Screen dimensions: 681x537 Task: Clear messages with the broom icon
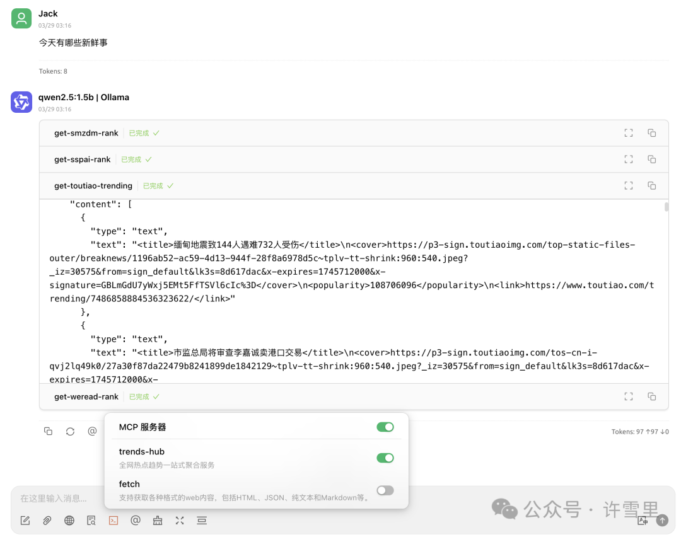(x=158, y=520)
